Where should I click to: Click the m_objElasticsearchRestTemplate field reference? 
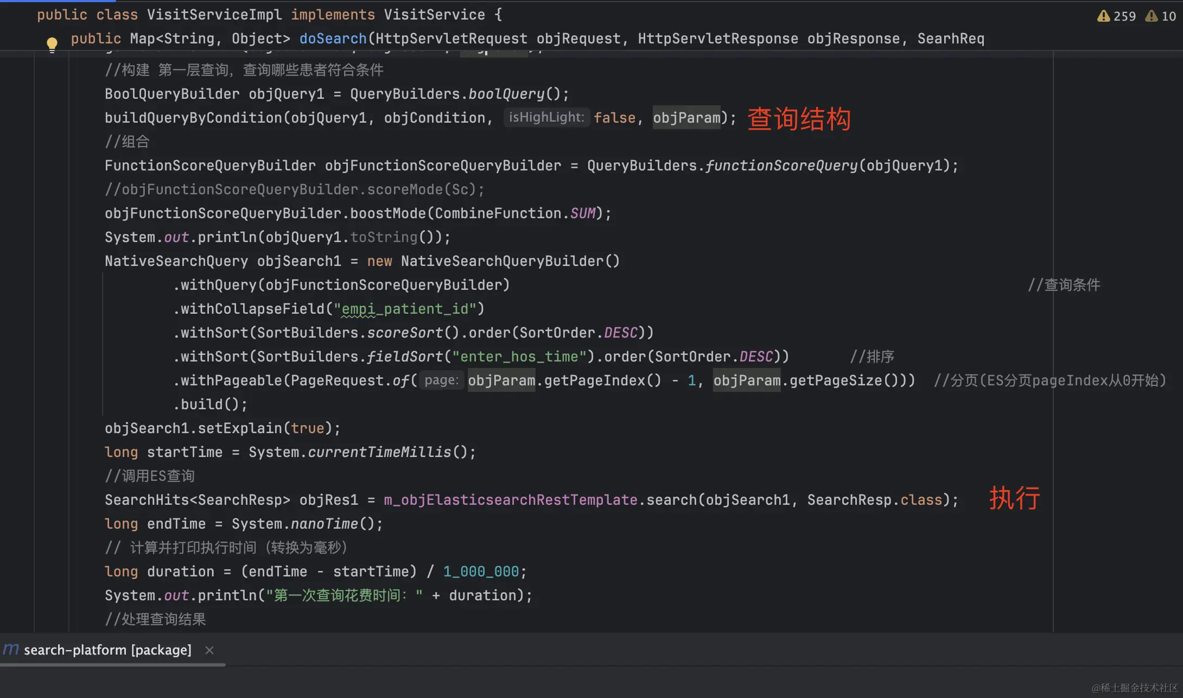(x=510, y=500)
